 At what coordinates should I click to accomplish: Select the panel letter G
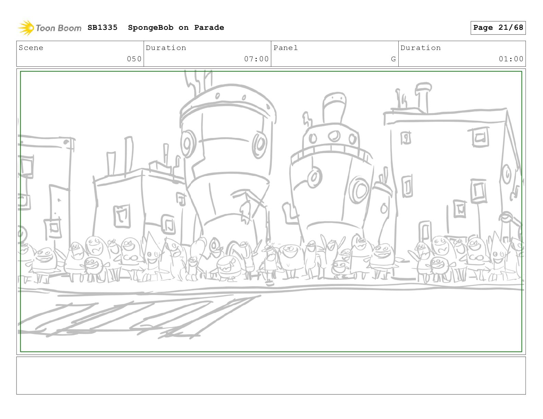394,59
